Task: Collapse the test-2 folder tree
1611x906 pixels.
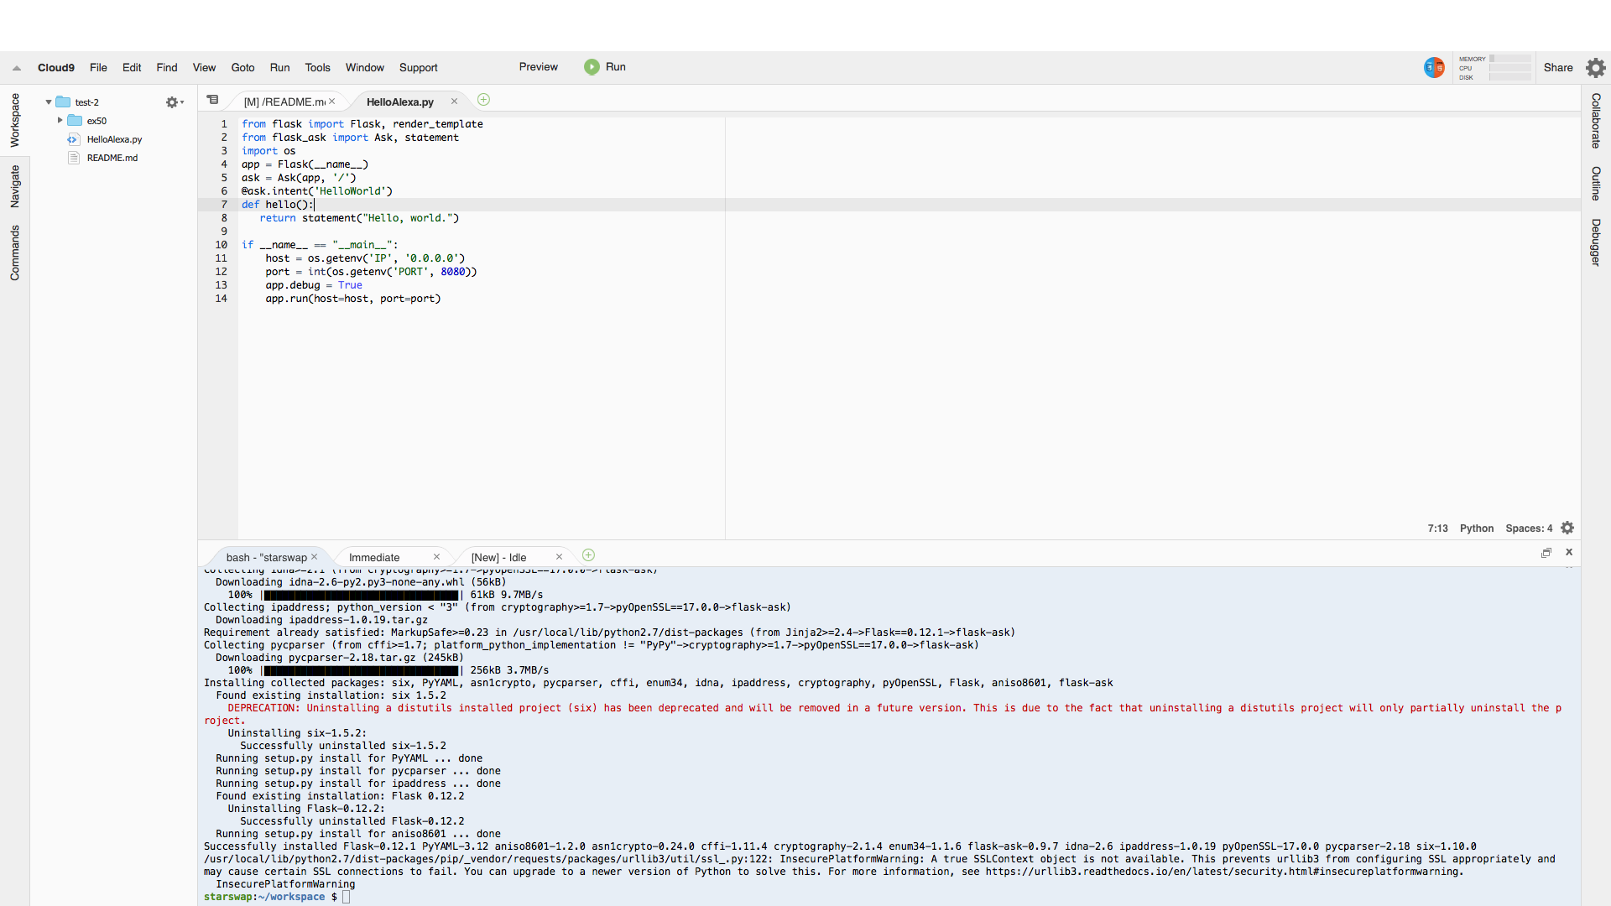Action: coord(49,102)
